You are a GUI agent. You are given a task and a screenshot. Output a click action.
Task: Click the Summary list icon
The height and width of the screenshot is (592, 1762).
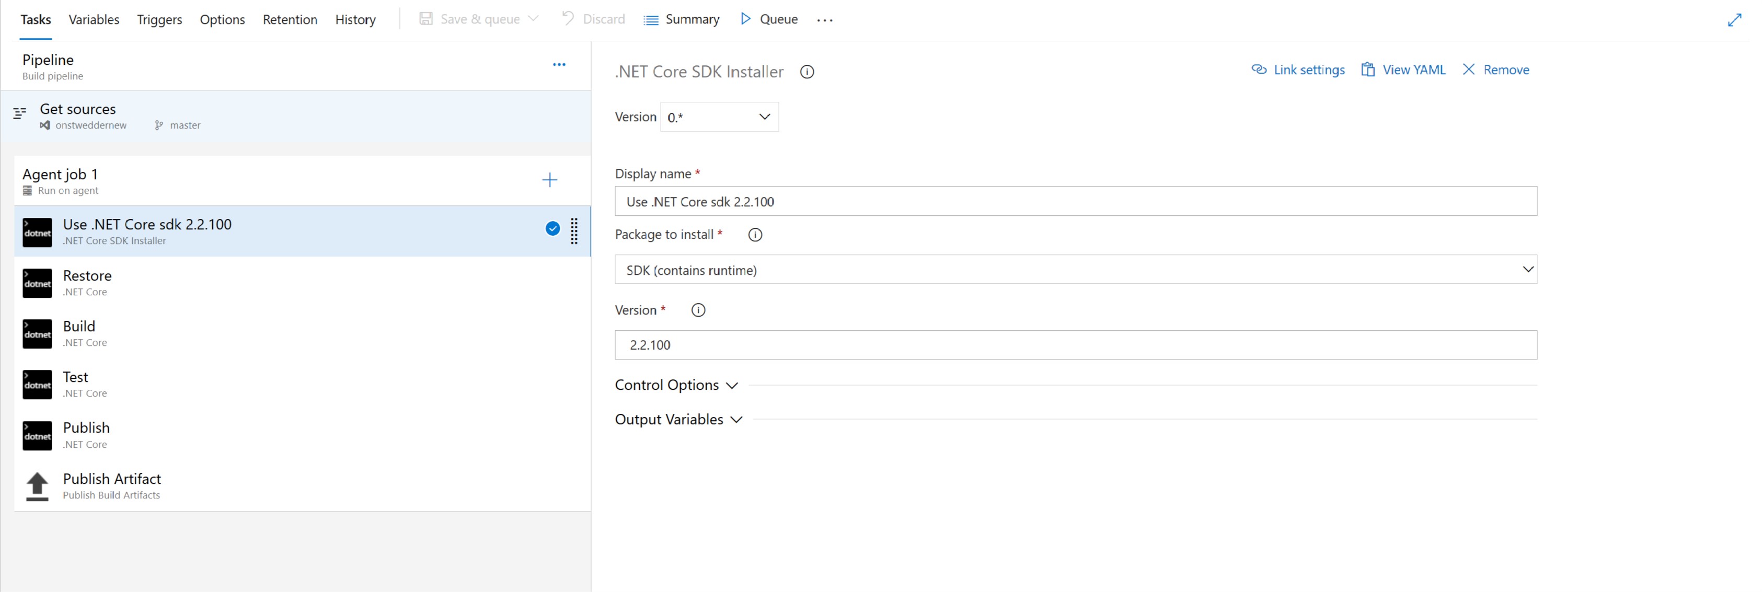coord(650,20)
